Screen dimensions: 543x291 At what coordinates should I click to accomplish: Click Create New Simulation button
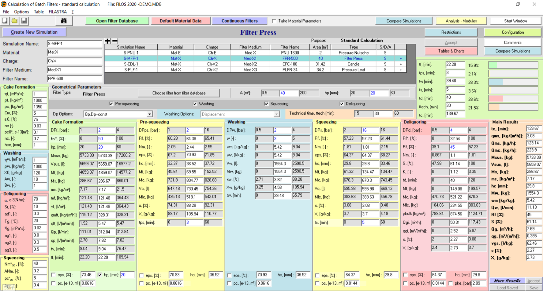[x=34, y=32]
